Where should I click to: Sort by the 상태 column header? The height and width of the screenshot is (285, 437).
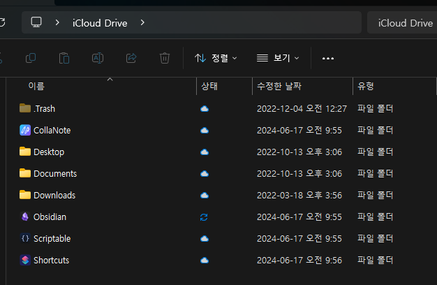(x=209, y=86)
